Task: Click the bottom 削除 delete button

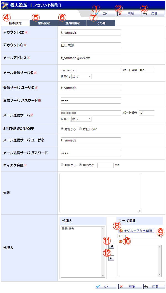Action: 130,286
